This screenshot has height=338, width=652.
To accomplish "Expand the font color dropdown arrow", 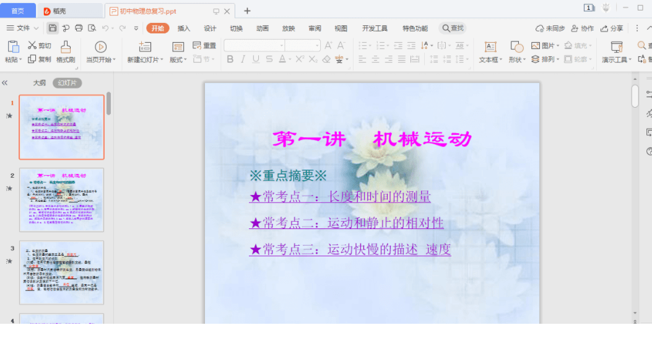I will click(289, 59).
